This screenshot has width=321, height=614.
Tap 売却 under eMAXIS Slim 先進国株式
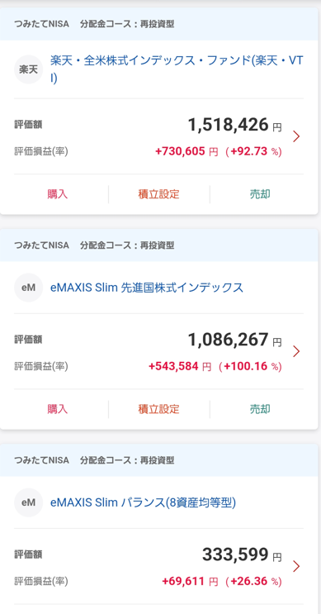click(260, 409)
